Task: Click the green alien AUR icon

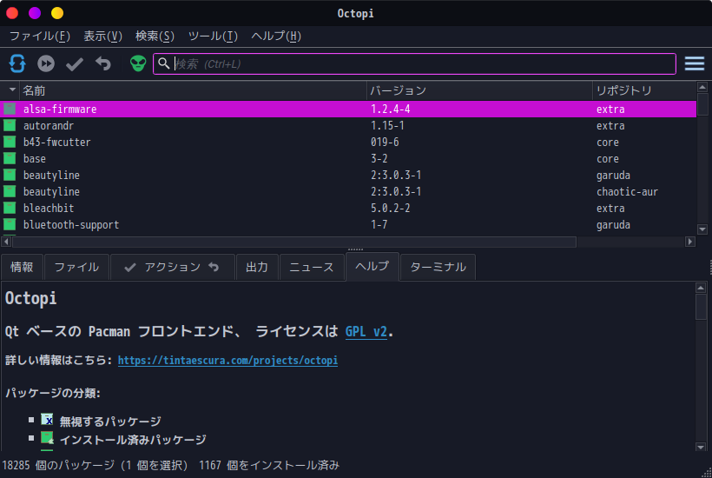Action: tap(138, 63)
